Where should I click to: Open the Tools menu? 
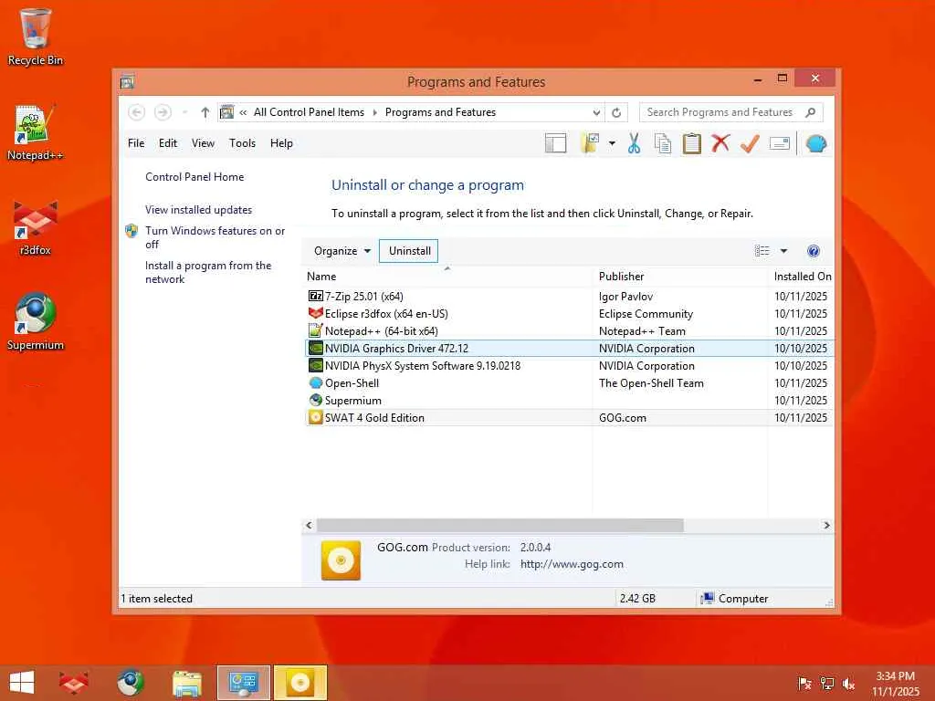pyautogui.click(x=242, y=143)
